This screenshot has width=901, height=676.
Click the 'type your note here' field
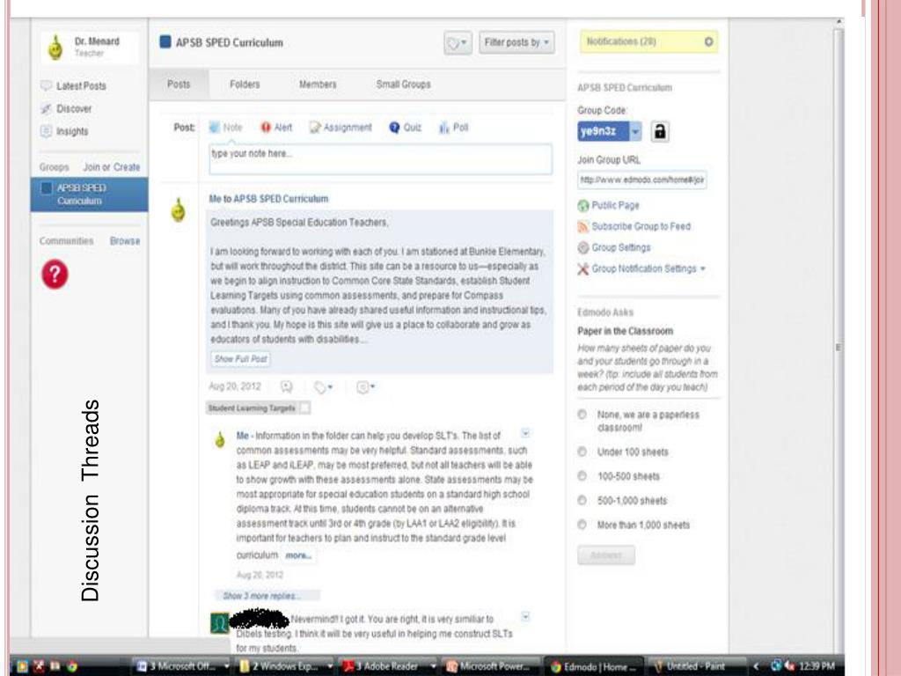(x=380, y=159)
